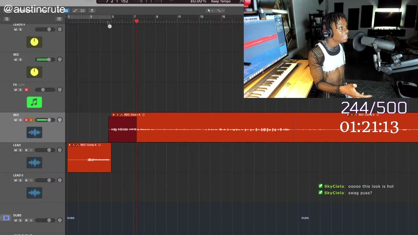
Task: Mute the LEADS II track
Action: pyautogui.click(x=15, y=30)
